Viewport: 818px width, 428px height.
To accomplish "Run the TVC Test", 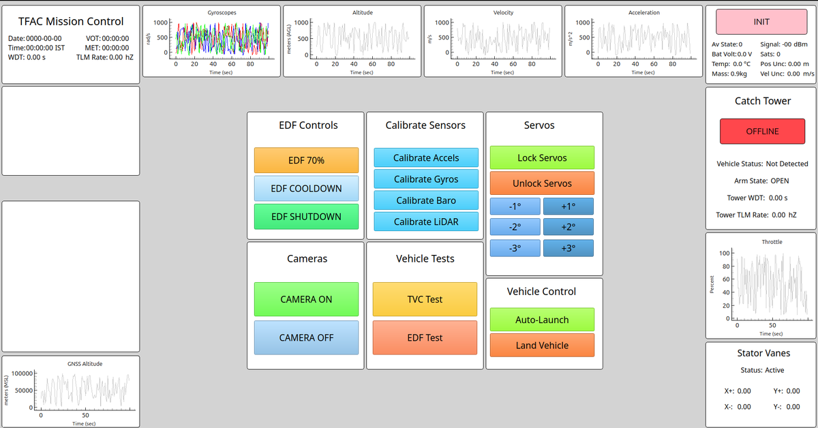I will click(425, 299).
